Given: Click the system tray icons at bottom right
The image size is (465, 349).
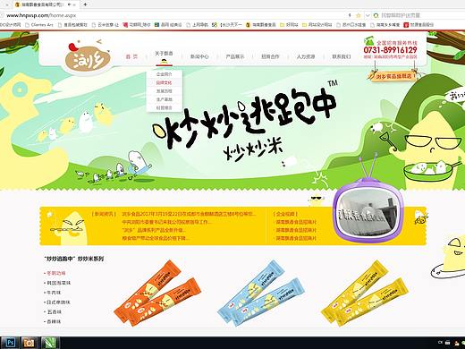Looking at the screenshot, I should tap(451, 343).
